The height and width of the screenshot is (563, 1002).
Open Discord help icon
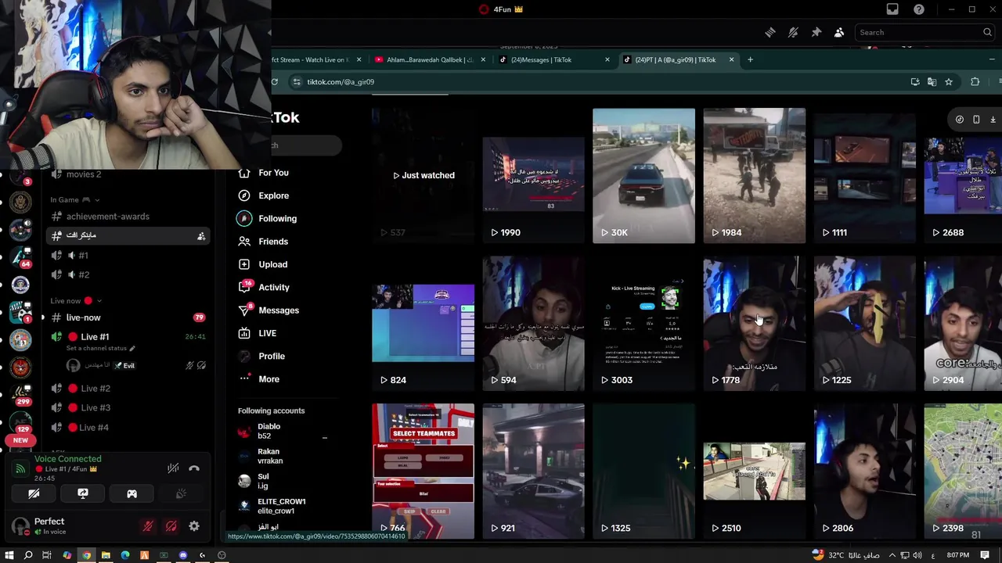(x=919, y=9)
